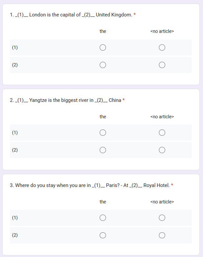
Task: Select 'the' for blank (1) in question 1
Action: click(x=103, y=48)
